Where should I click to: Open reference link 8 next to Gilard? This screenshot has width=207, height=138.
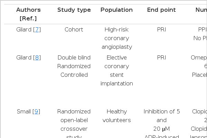(37, 58)
